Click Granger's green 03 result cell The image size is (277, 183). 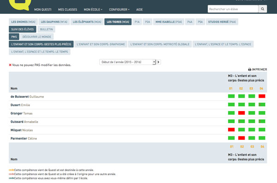[x=252, y=113]
